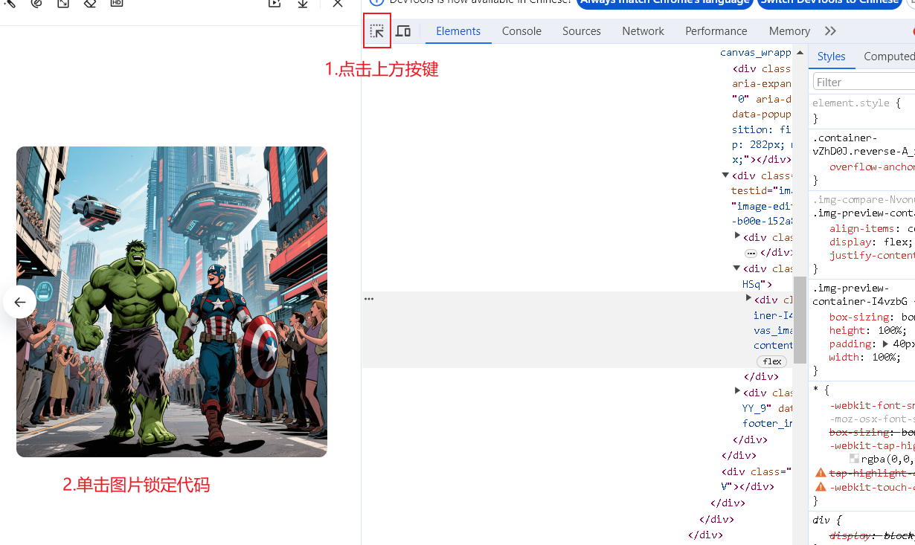Screen dimensions: 915x545
Task: Click the flex layout badge
Action: pos(772,361)
